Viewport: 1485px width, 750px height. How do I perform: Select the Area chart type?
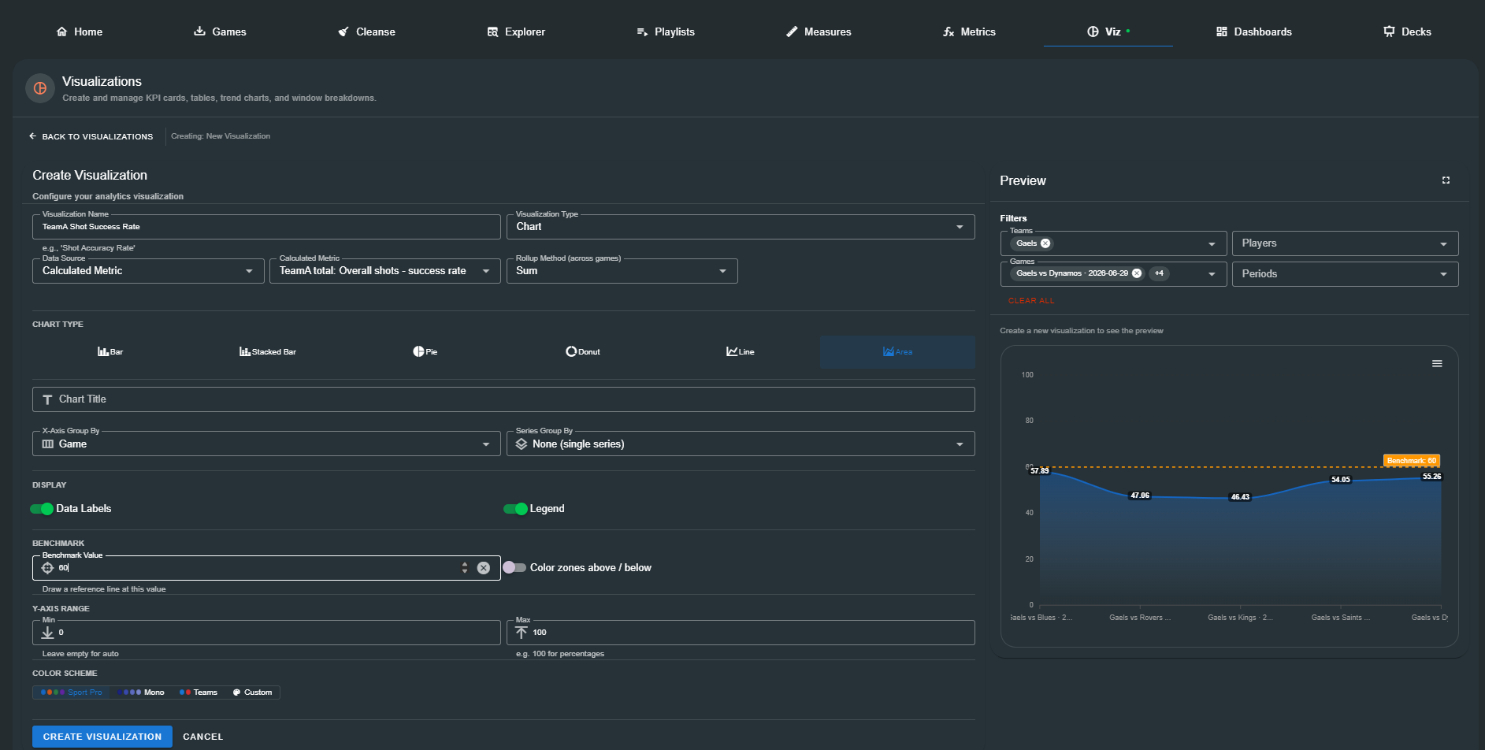pyautogui.click(x=897, y=352)
